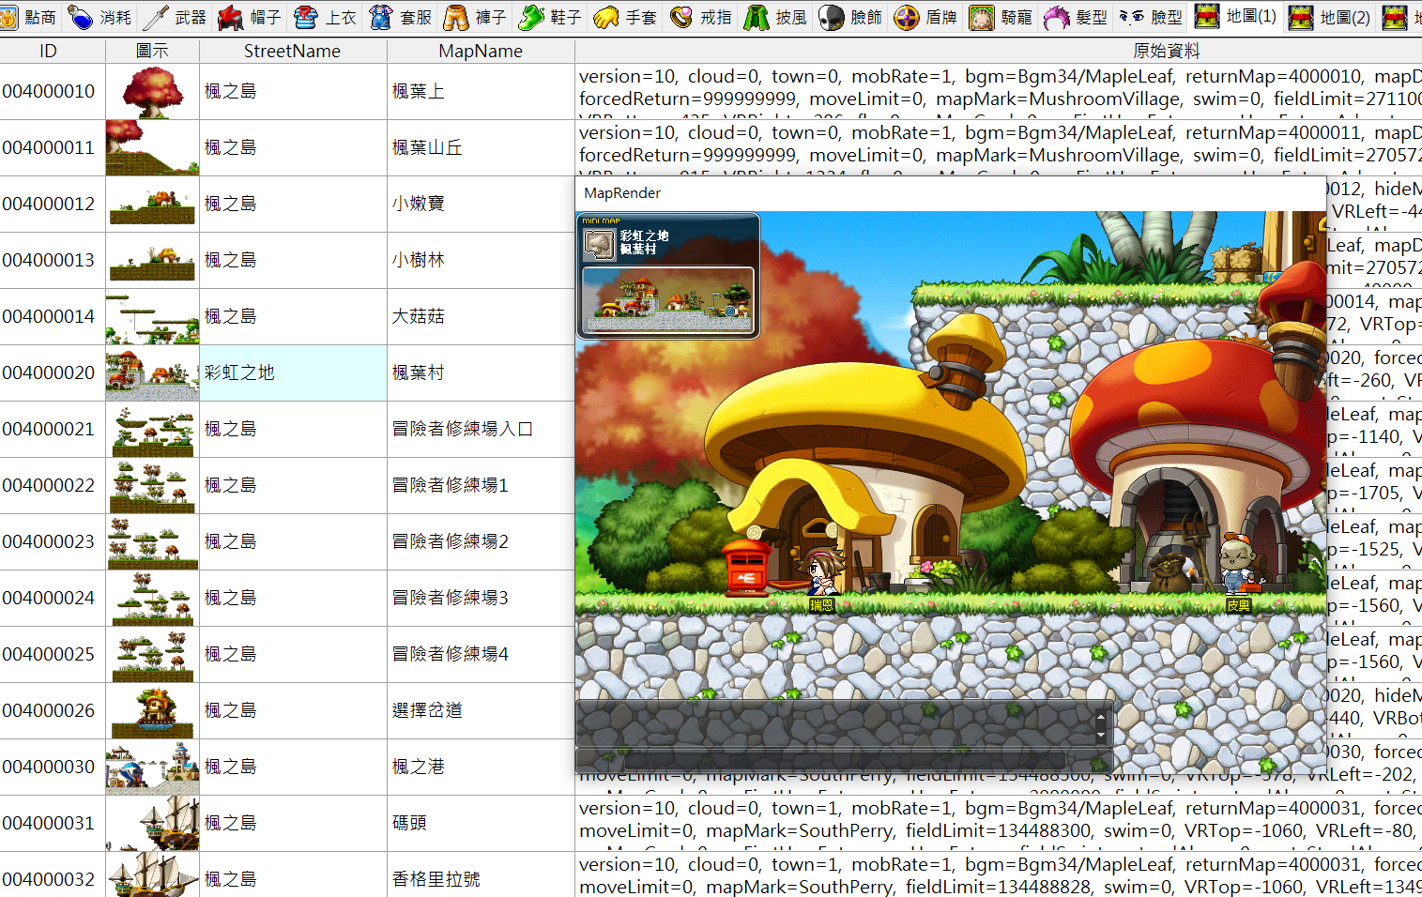Switch to the 消耗 tab
The image size is (1422, 897).
tap(101, 17)
